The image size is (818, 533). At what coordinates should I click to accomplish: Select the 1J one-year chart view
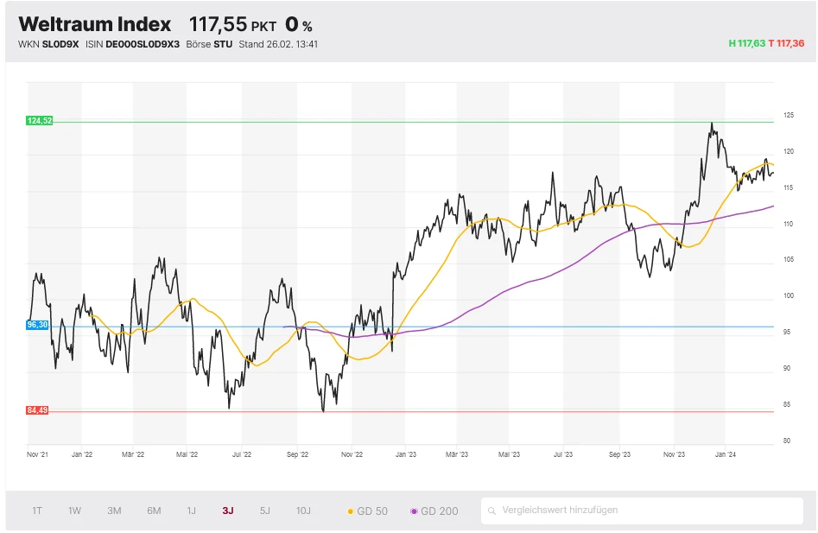coord(192,511)
